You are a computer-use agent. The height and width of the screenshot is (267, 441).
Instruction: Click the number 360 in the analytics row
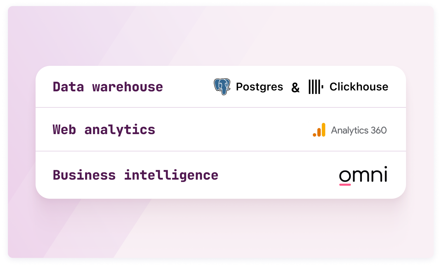[x=379, y=130]
